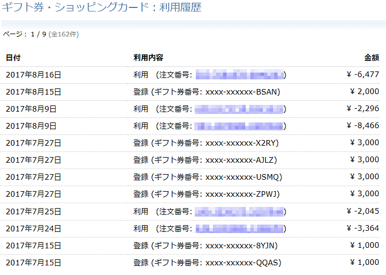
Task: Click ¥ 1,000 in the QQAS row
Action: 364,262
